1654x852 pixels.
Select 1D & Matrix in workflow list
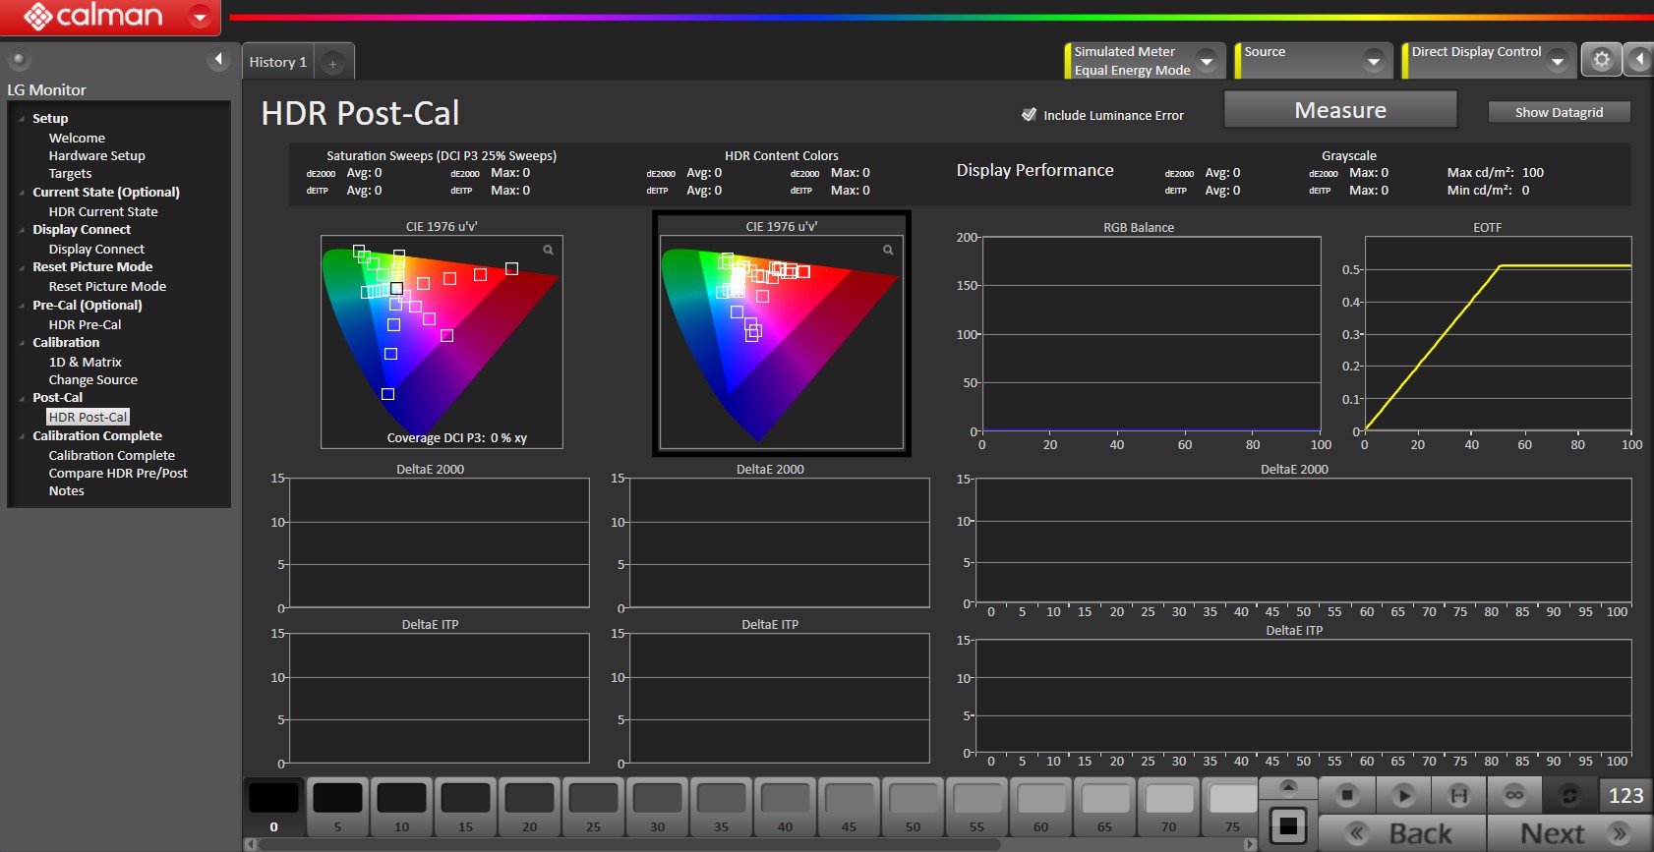coord(86,362)
